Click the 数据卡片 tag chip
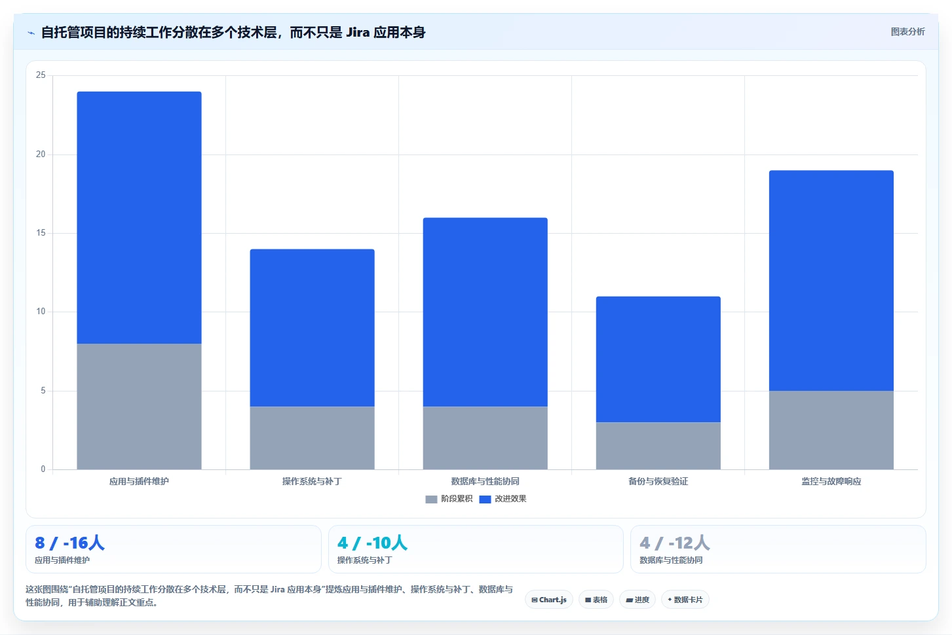Screen dimensions: 952x635 tap(685, 600)
